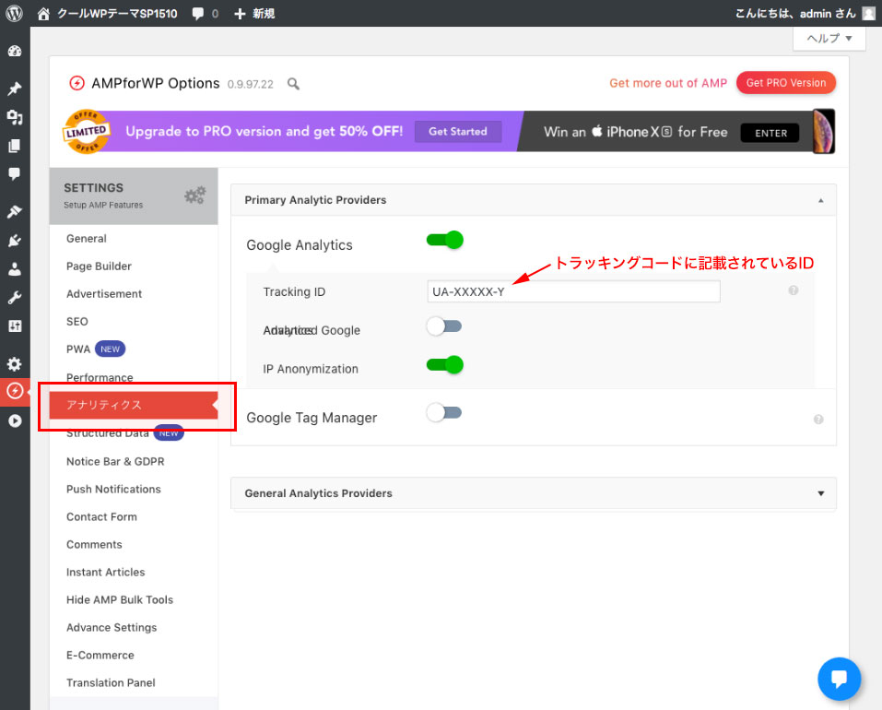Image resolution: width=882 pixels, height=710 pixels.
Task: Select the アナリティクス tab
Action: pyautogui.click(x=134, y=405)
